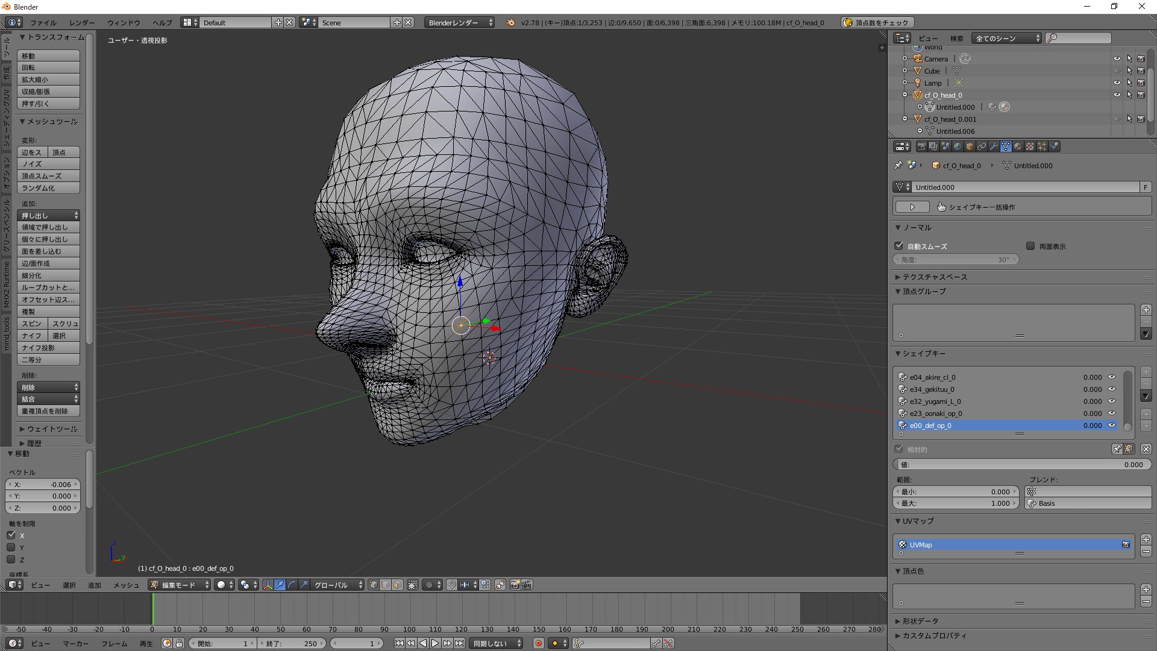Click the shape key 値 slider
This screenshot has width=1157, height=651.
point(1021,465)
